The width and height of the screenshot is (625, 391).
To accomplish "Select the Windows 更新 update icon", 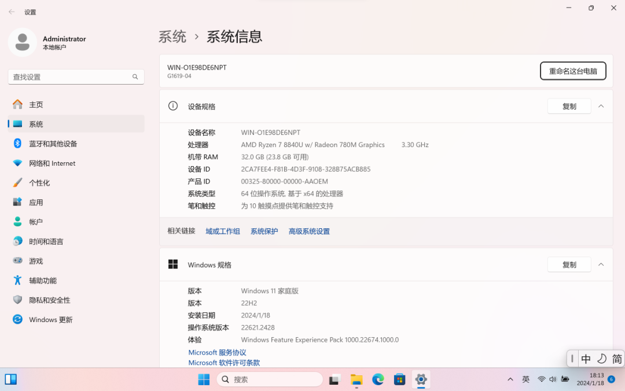I will pyautogui.click(x=17, y=319).
